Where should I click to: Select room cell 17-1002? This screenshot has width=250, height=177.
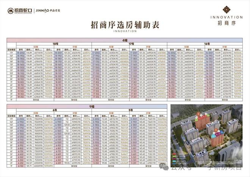point(96,76)
